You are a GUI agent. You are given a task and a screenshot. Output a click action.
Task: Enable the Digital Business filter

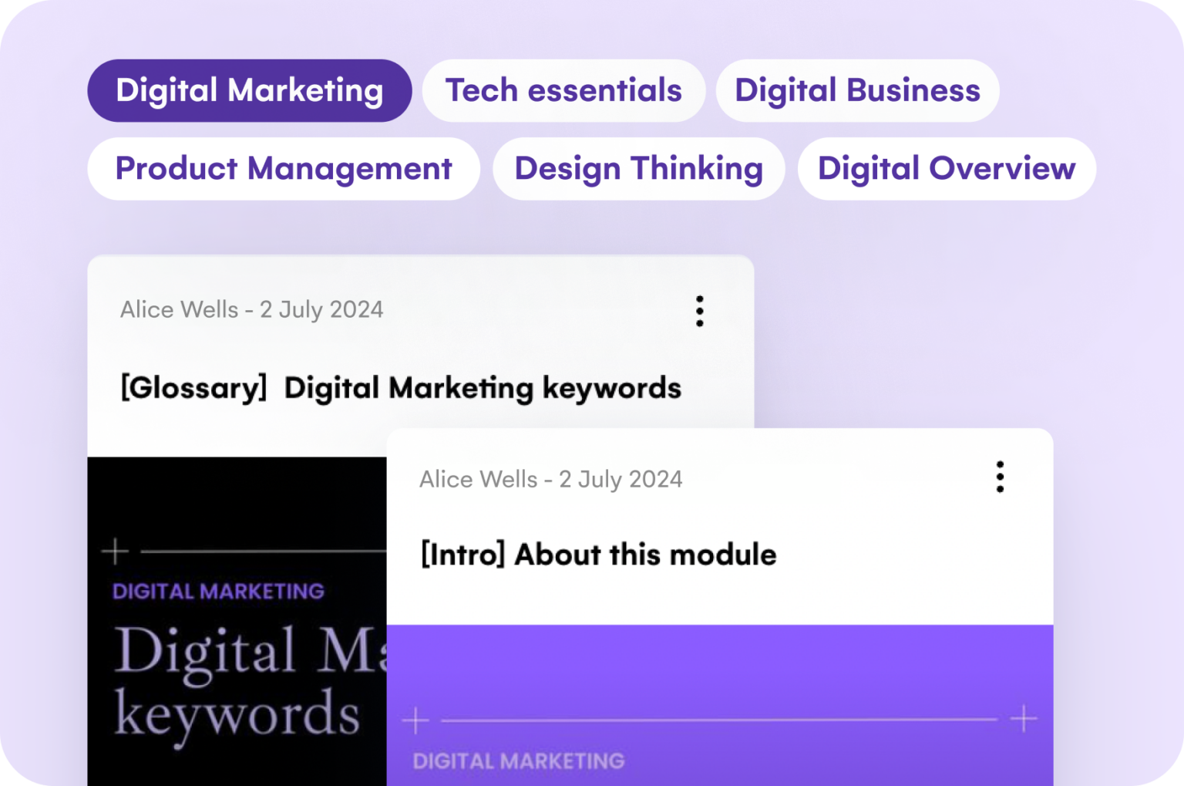pyautogui.click(x=857, y=90)
